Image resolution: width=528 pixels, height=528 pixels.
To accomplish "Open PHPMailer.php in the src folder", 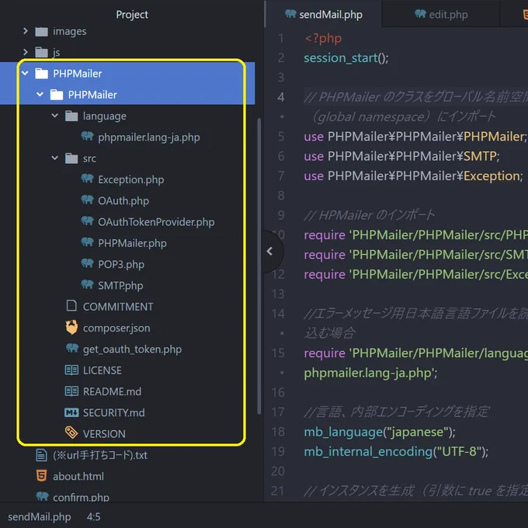I will tap(132, 244).
